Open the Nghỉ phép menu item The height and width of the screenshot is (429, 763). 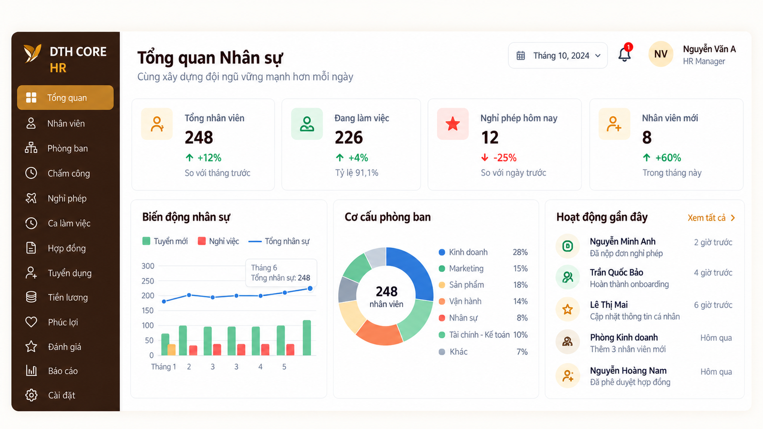click(x=65, y=198)
